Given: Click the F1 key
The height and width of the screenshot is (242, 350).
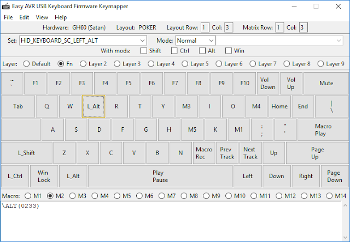Looking at the screenshot, I should 35,83.
